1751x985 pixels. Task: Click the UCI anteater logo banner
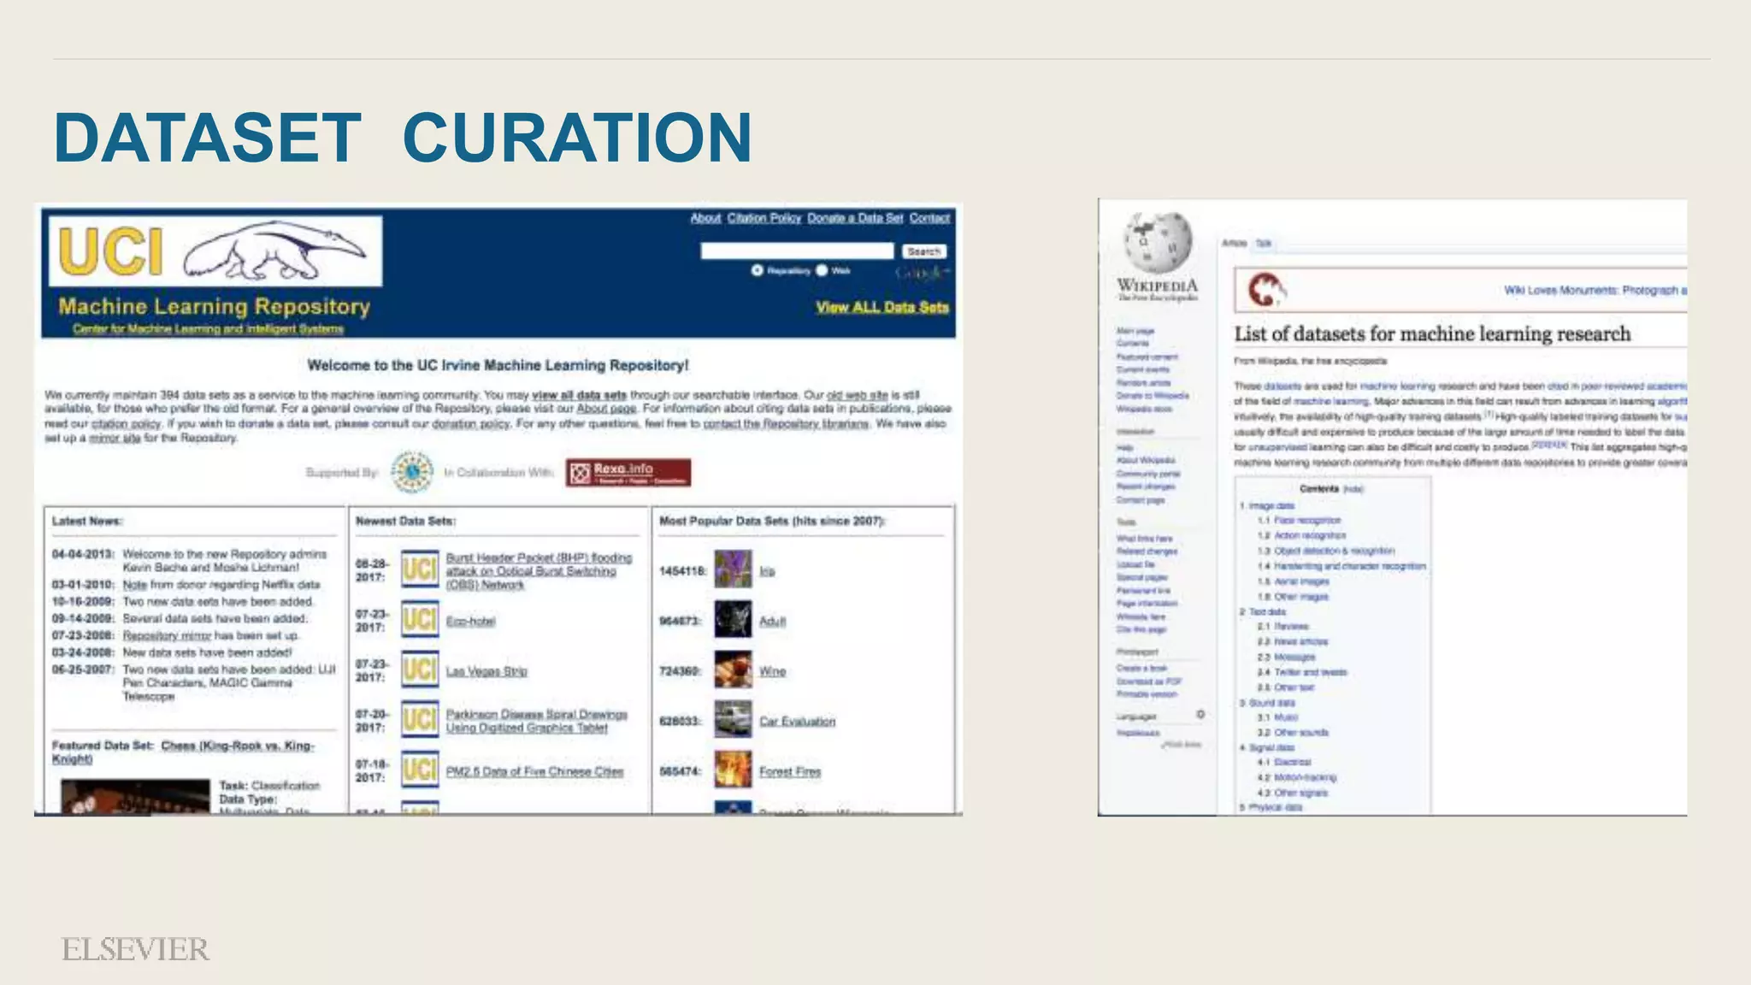[215, 251]
